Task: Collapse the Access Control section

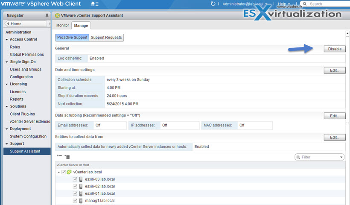Action: coord(7,40)
